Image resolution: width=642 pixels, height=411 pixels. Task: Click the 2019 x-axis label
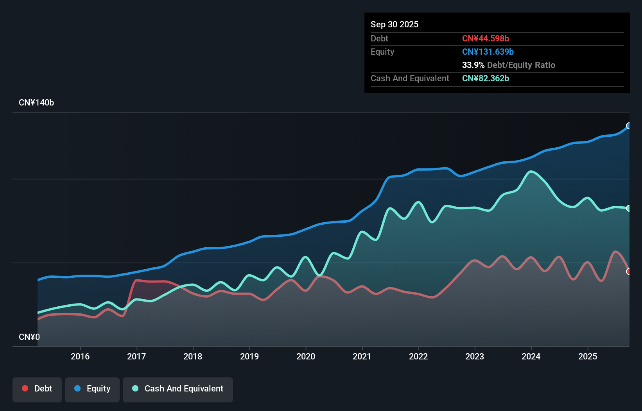(x=249, y=356)
